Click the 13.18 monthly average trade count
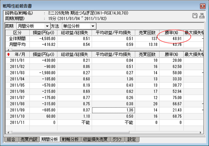This screenshot has width=209, height=146. pos(147,44)
